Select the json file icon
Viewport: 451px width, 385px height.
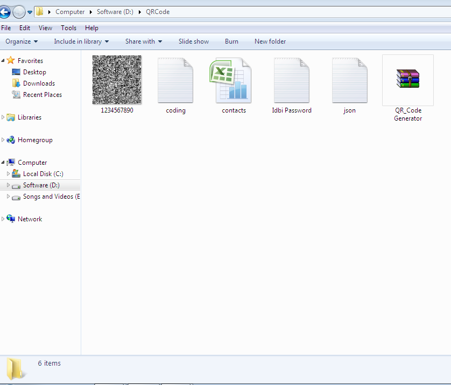(350, 80)
